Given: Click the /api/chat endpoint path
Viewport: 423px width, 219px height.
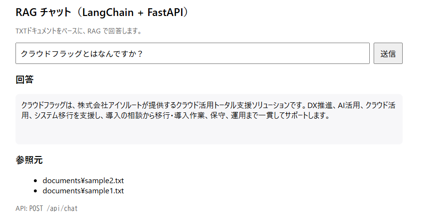Looking at the screenshot, I should pyautogui.click(x=62, y=208).
